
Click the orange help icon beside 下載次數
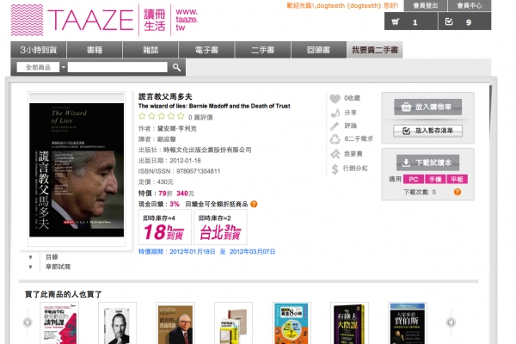click(458, 192)
